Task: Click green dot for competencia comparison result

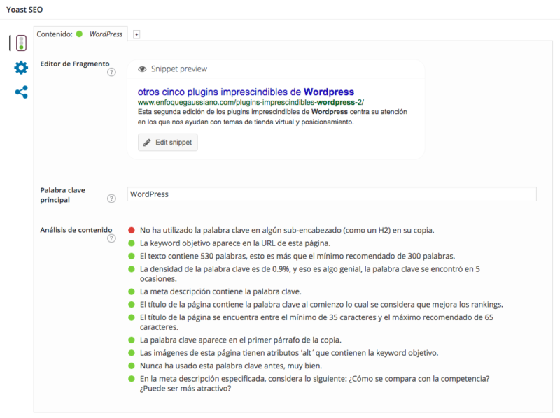Action: coord(132,379)
